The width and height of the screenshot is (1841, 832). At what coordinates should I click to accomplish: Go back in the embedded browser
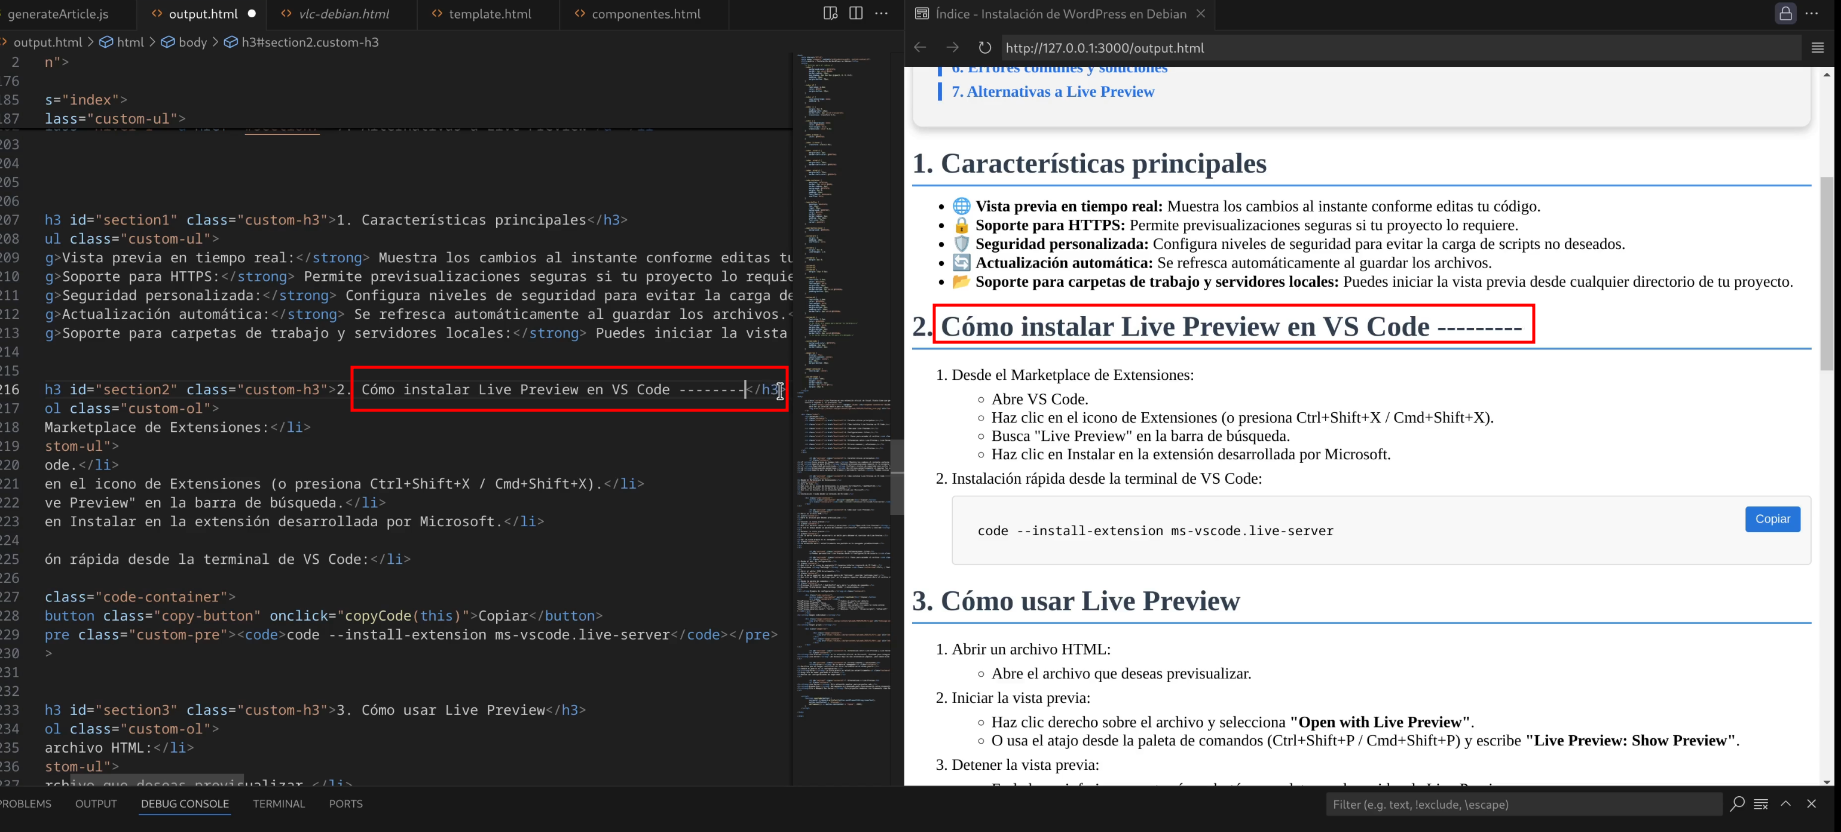(x=921, y=47)
